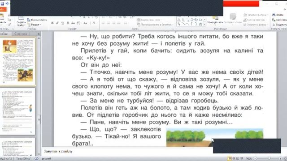The width and height of the screenshot is (287, 161).
Task: Toggle strikethrough (abc) formatting
Action: tap(73, 23)
